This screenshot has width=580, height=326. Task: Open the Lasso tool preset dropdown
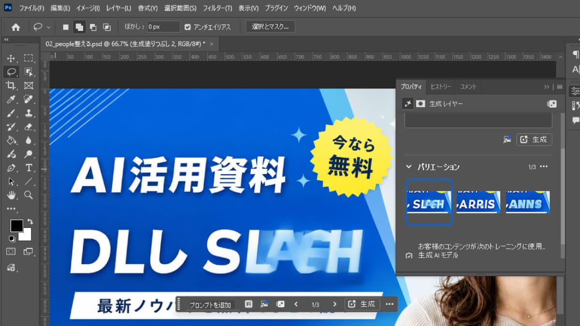48,27
